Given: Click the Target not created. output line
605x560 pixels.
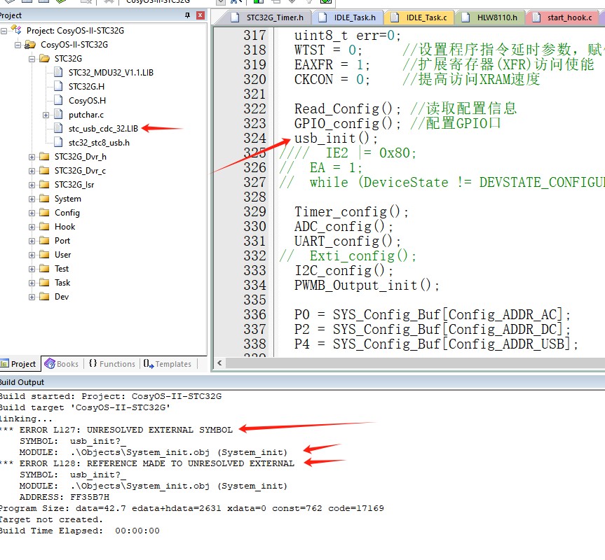Looking at the screenshot, I should point(51,519).
